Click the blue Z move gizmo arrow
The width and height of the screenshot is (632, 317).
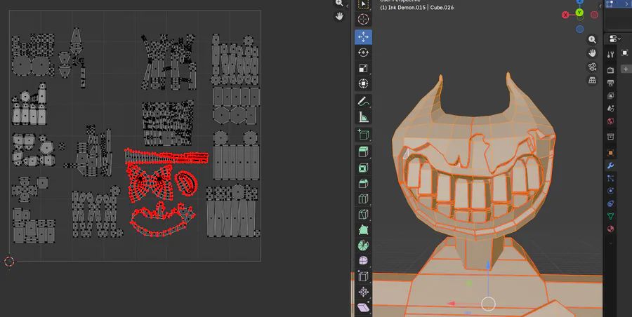click(x=488, y=265)
